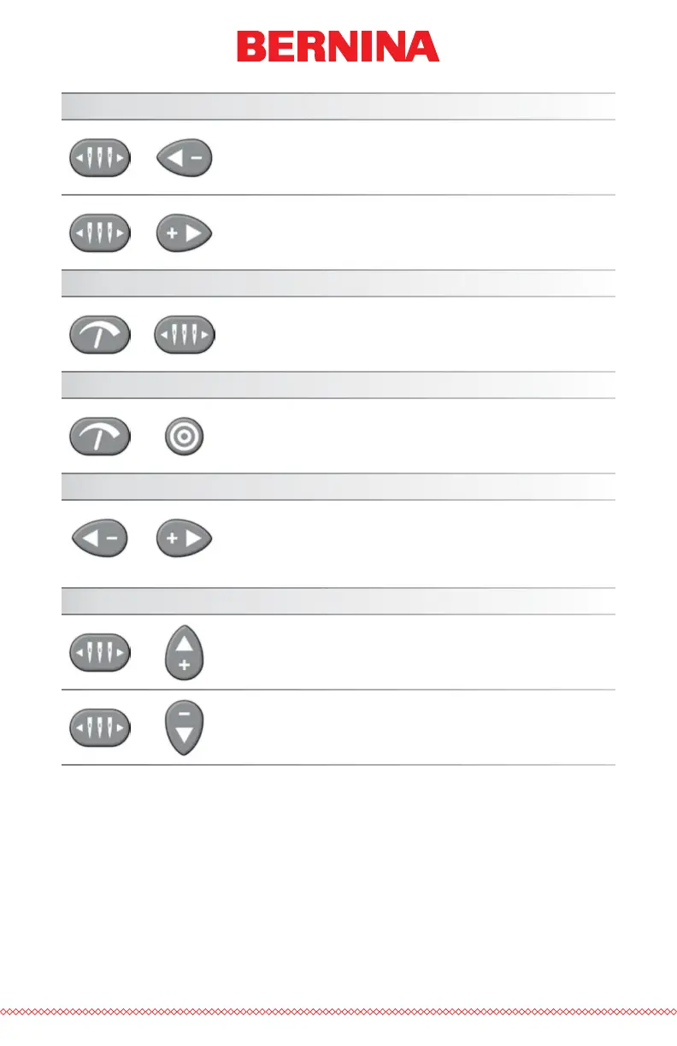Click plus-right arrow next to needle position button
The width and height of the screenshot is (677, 1046).
tap(184, 233)
